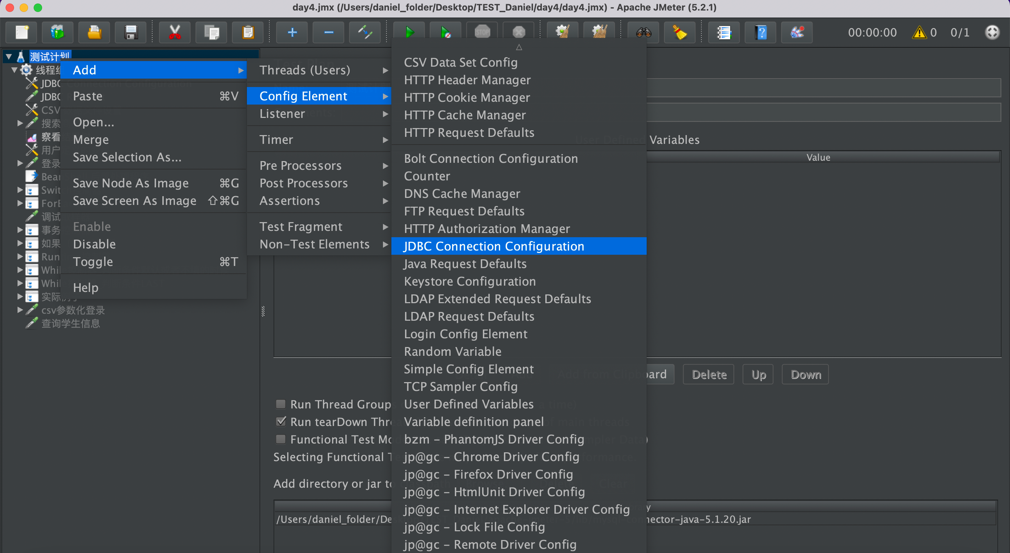Click the Help question mark toolbar icon
Image resolution: width=1010 pixels, height=553 pixels.
761,32
